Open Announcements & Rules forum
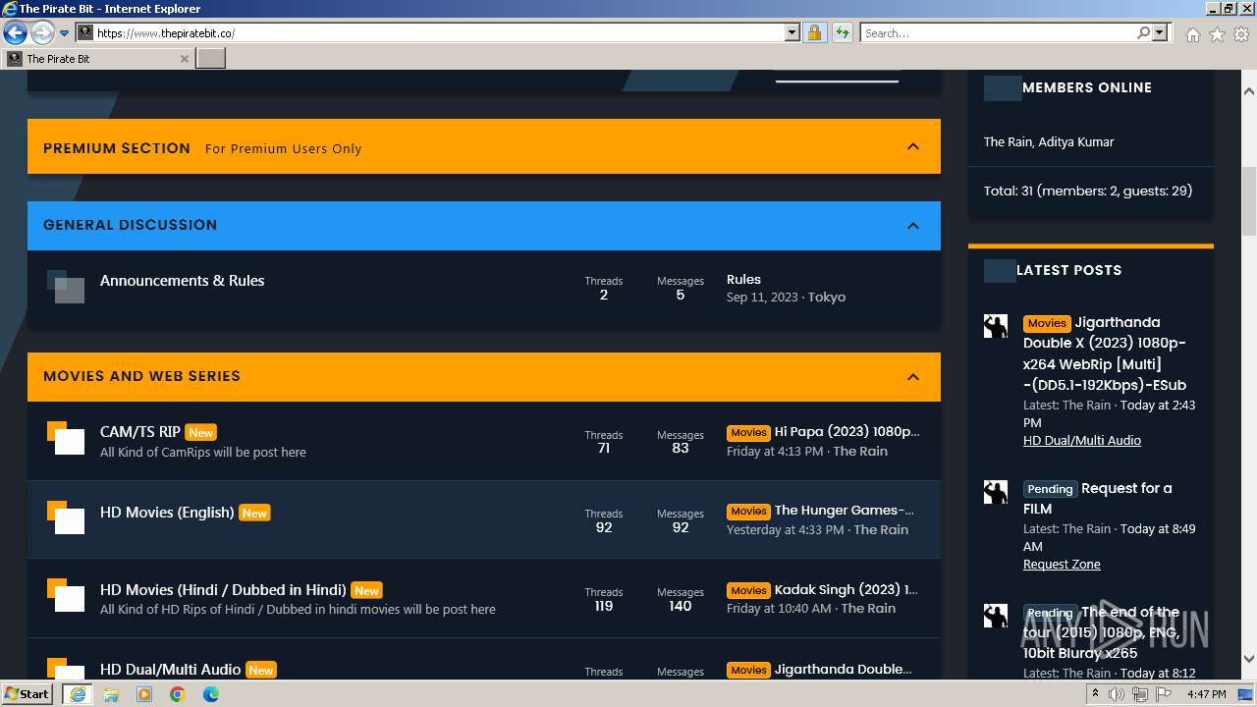This screenshot has width=1257, height=707. point(182,281)
